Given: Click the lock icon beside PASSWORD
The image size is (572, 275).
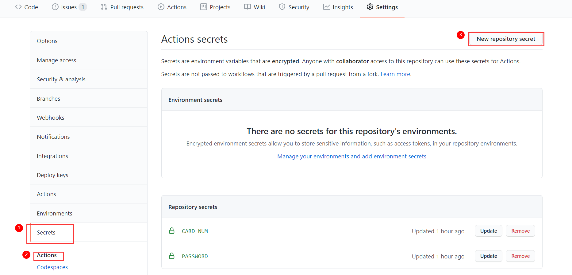Looking at the screenshot, I should click(172, 256).
